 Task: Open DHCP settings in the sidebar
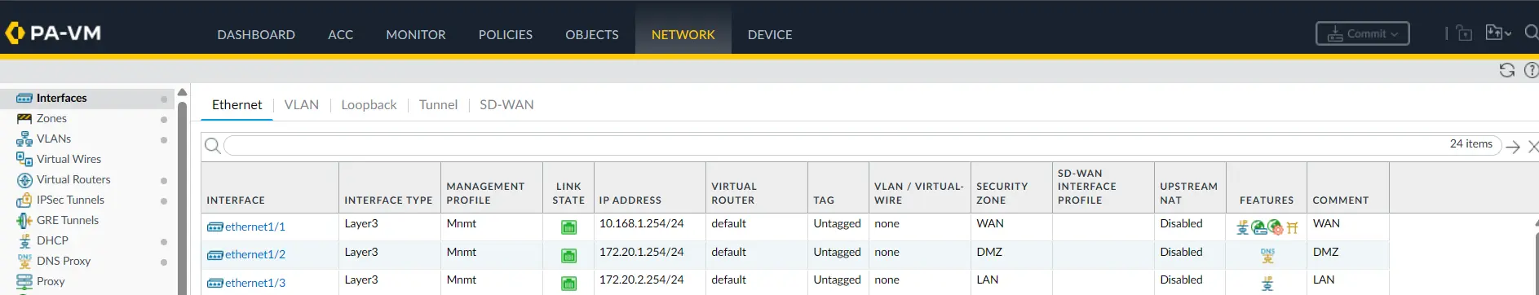tap(52, 240)
